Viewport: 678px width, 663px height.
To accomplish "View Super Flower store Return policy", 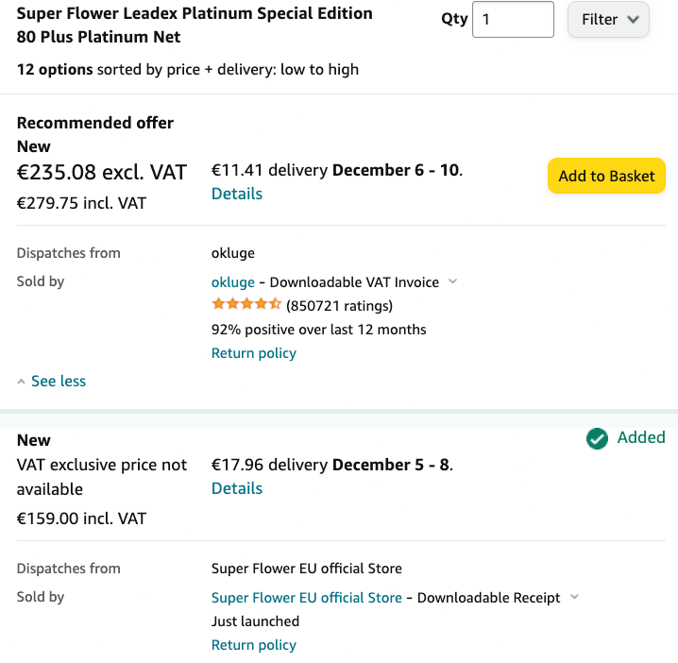I will pos(254,645).
